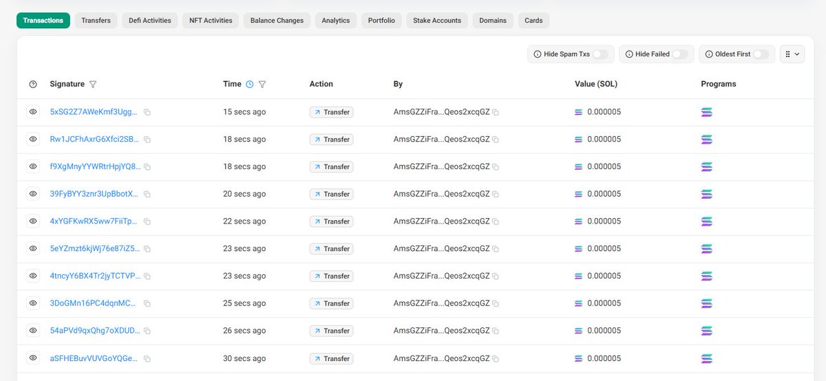Click Solana program icon in 20 secs ago row
This screenshot has height=381, width=826.
click(x=707, y=194)
